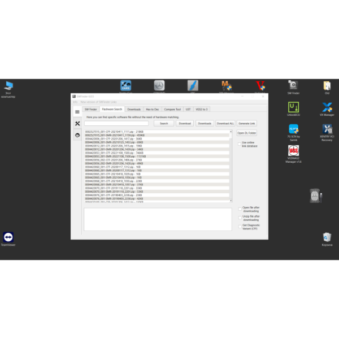Switch to the Hex to Dec tab
This screenshot has width=339, height=339.
(x=152, y=109)
